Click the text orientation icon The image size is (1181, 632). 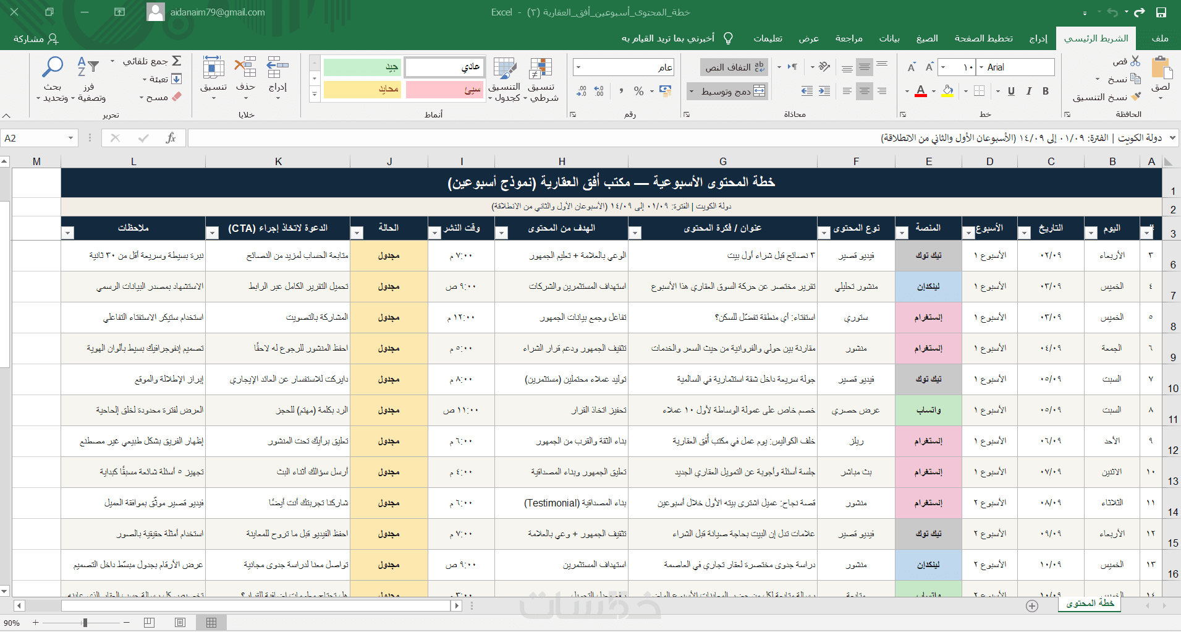[823, 67]
